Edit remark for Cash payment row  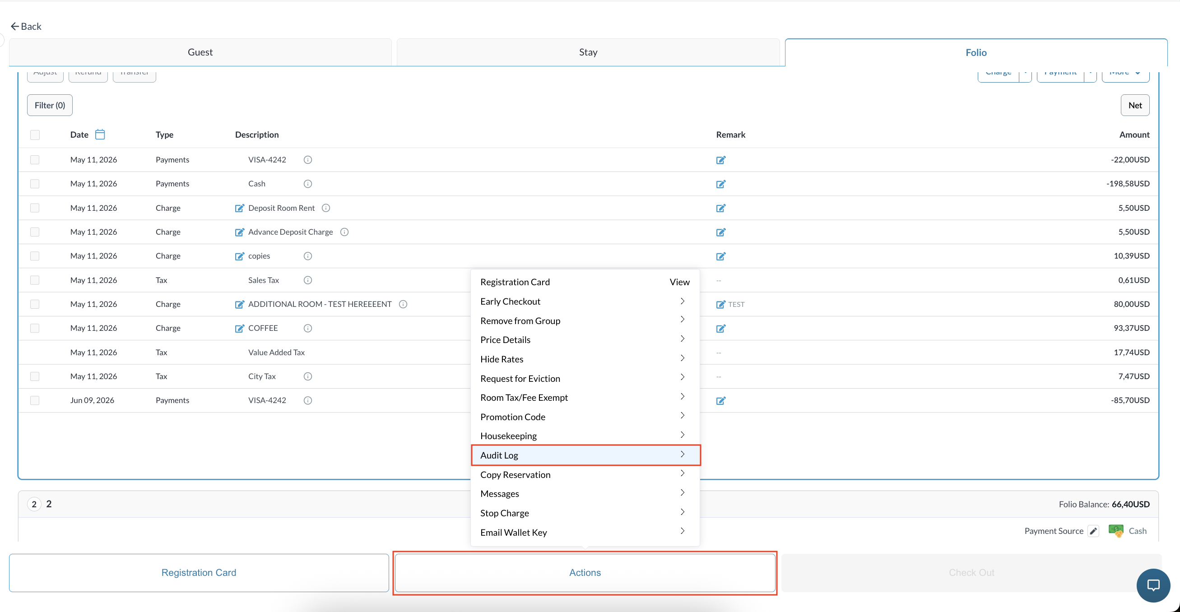tap(721, 184)
